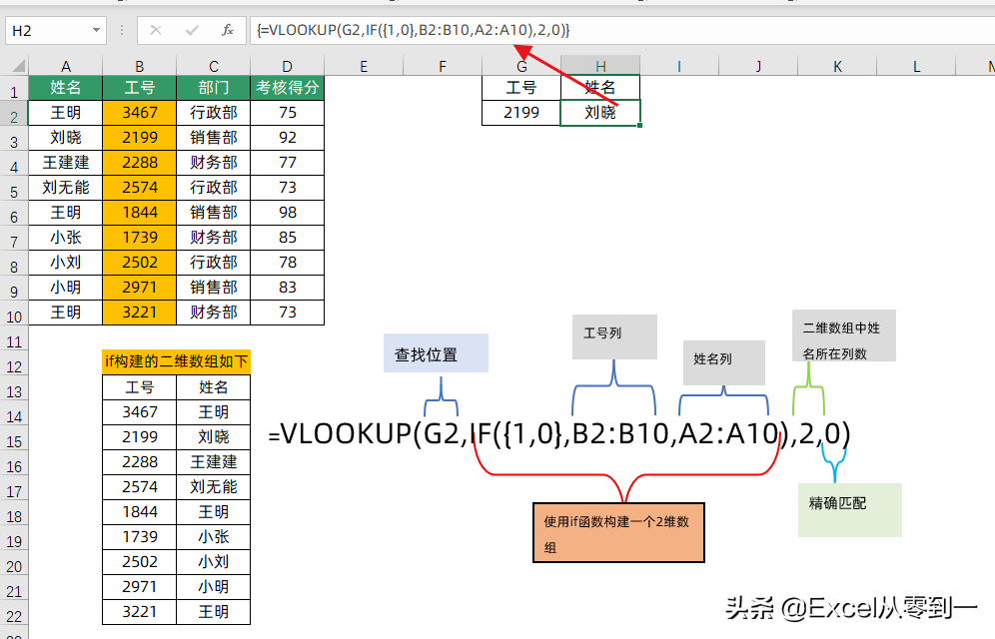Click the 考核得分 header cell
Viewport: 995px width, 639px height.
tap(287, 88)
